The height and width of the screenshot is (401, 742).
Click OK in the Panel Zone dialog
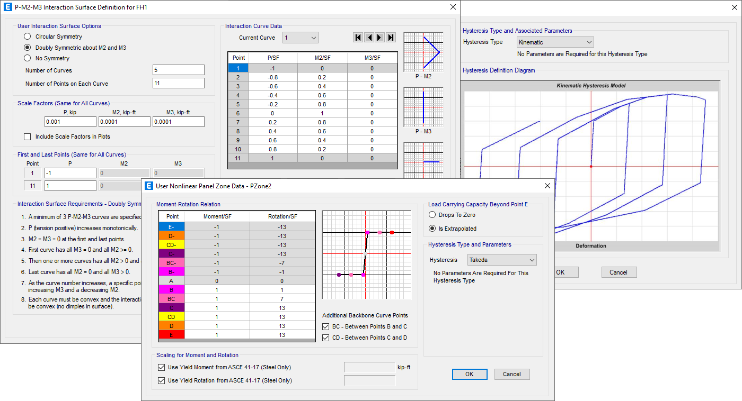tap(469, 374)
